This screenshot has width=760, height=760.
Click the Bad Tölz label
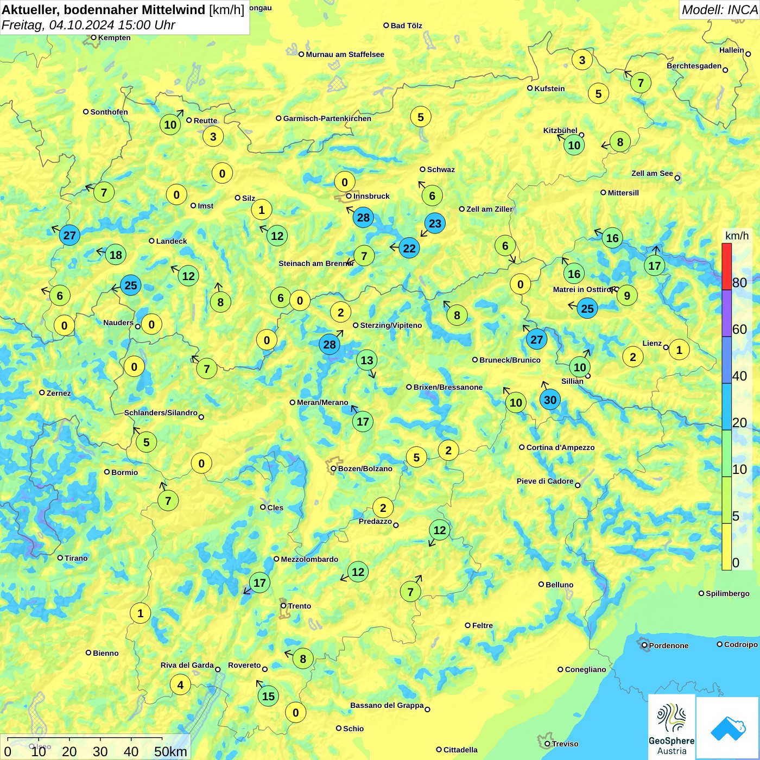406,26
